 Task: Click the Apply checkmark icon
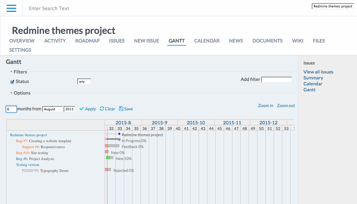pyautogui.click(x=82, y=109)
